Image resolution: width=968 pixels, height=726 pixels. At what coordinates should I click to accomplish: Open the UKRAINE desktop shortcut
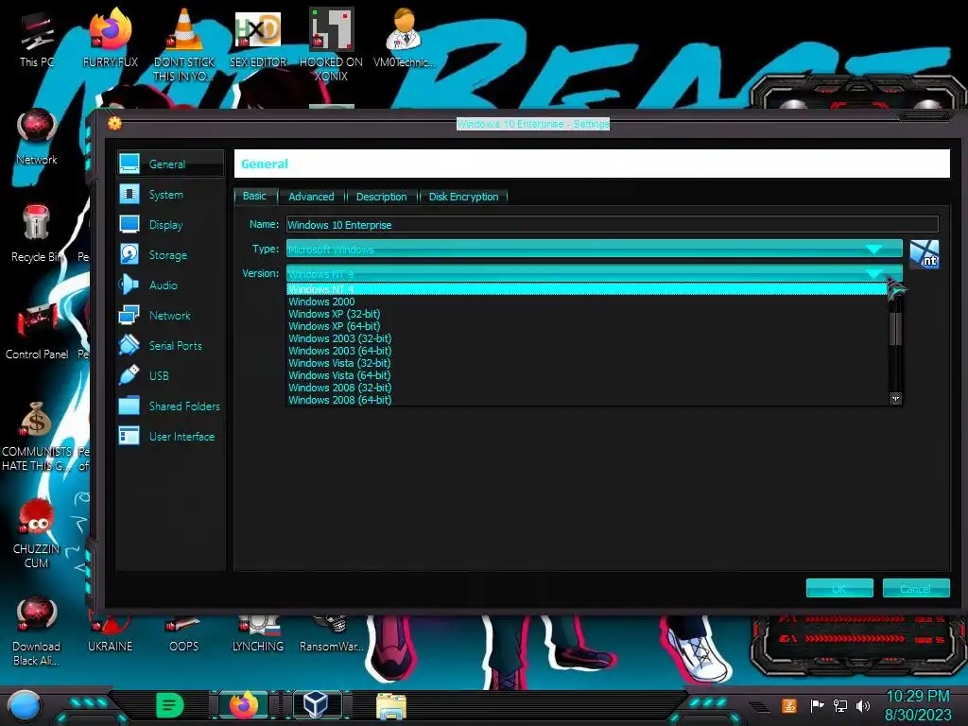[111, 634]
